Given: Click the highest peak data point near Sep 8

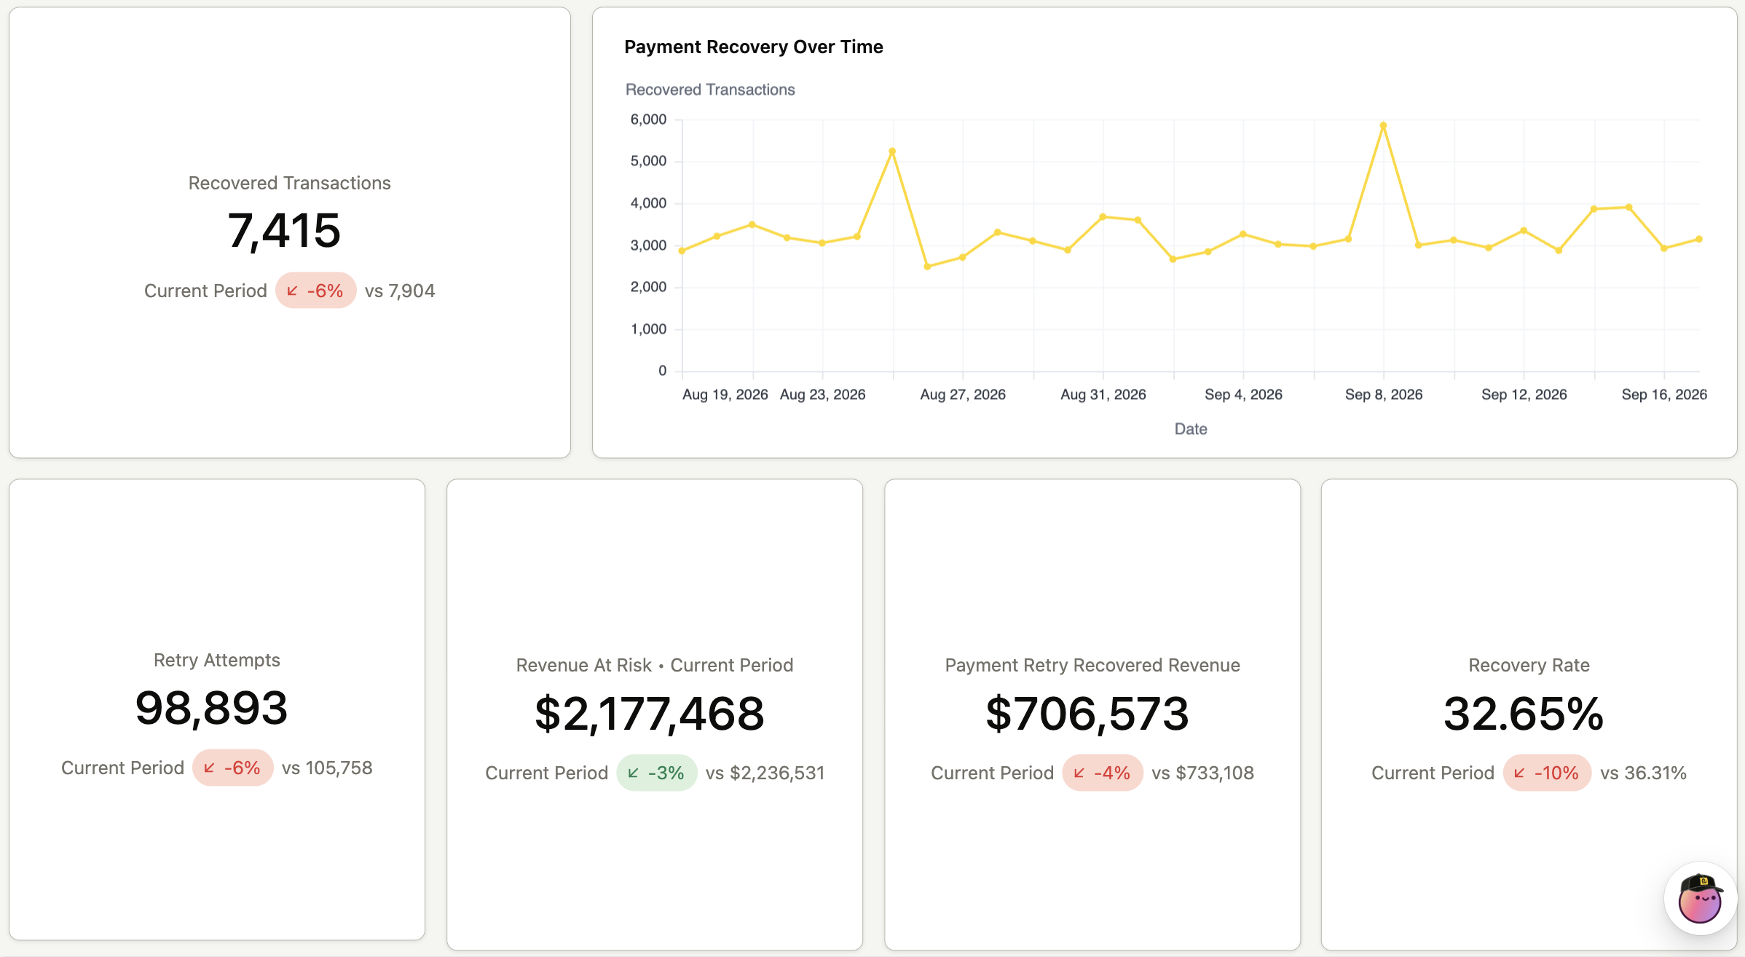Looking at the screenshot, I should pos(1383,125).
